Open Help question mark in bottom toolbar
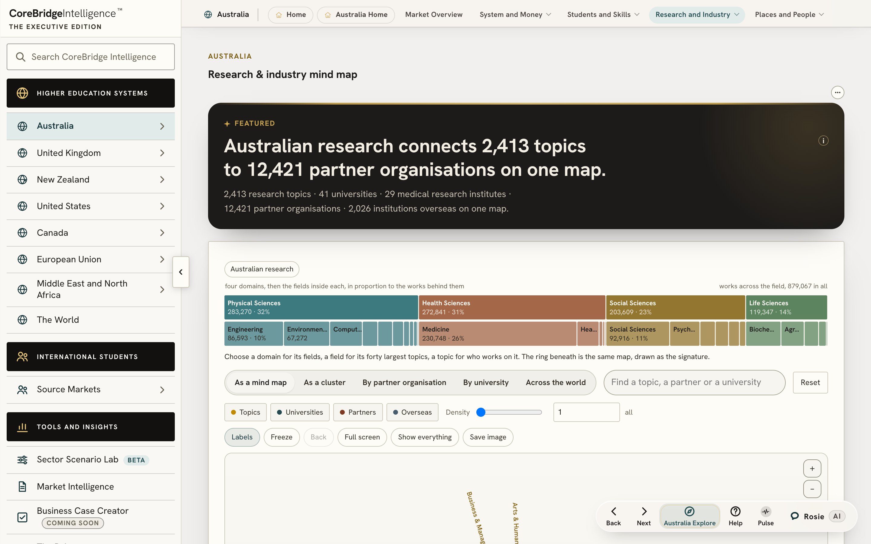This screenshot has width=871, height=544. [735, 517]
